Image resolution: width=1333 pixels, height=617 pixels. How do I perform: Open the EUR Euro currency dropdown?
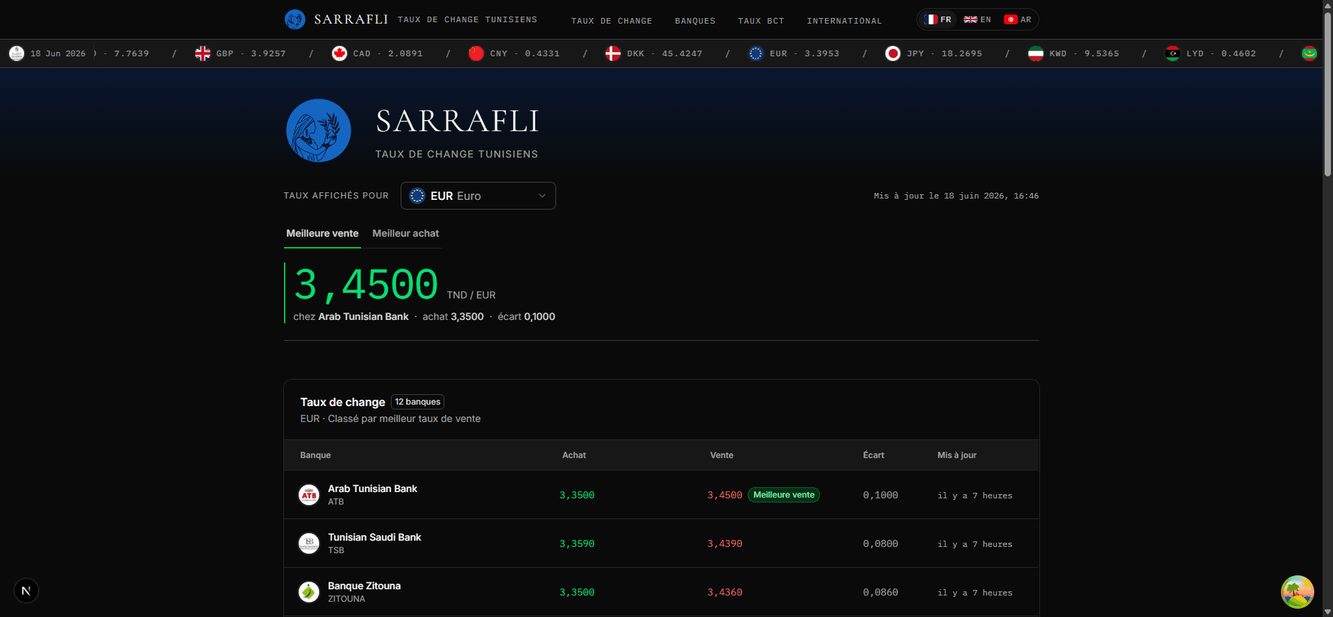pyautogui.click(x=478, y=196)
